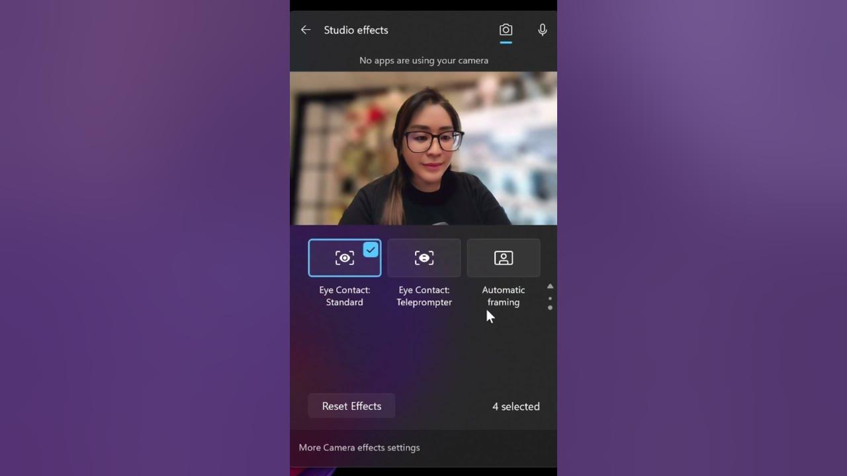Click the up arrow of effects page indicator

pyautogui.click(x=550, y=286)
